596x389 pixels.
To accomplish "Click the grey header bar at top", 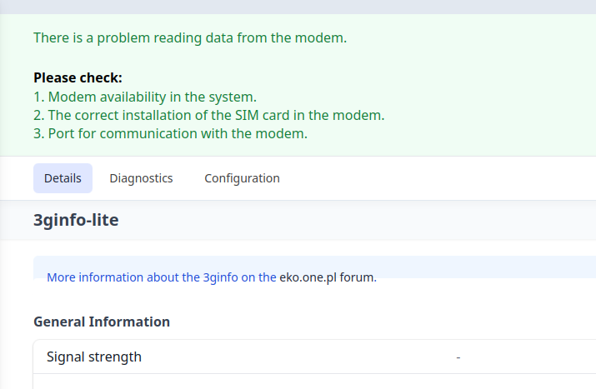I will (298, 7).
